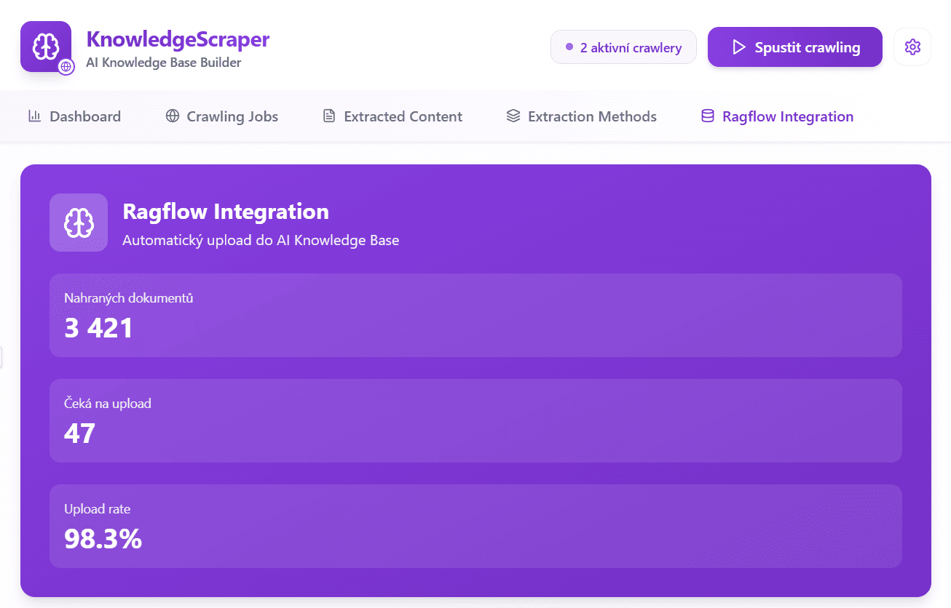Click the play icon inside Spustit crawling
This screenshot has height=608, width=951.
coord(740,47)
